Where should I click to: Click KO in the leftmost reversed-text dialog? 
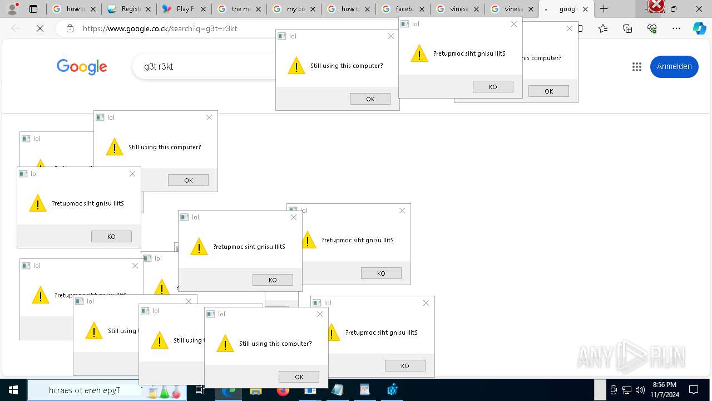click(x=111, y=236)
